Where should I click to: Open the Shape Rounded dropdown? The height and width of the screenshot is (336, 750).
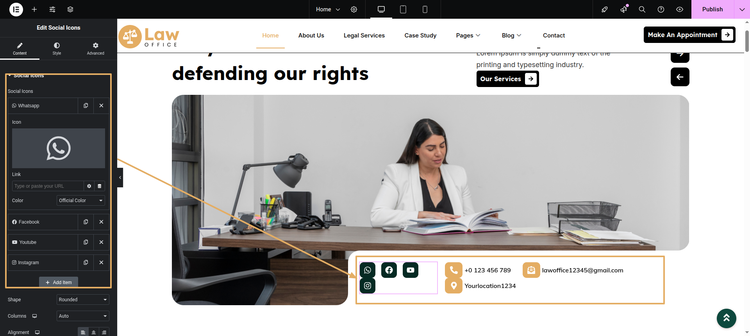coord(83,300)
